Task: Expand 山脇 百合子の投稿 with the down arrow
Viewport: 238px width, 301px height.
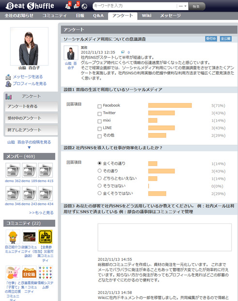Action: point(29,148)
